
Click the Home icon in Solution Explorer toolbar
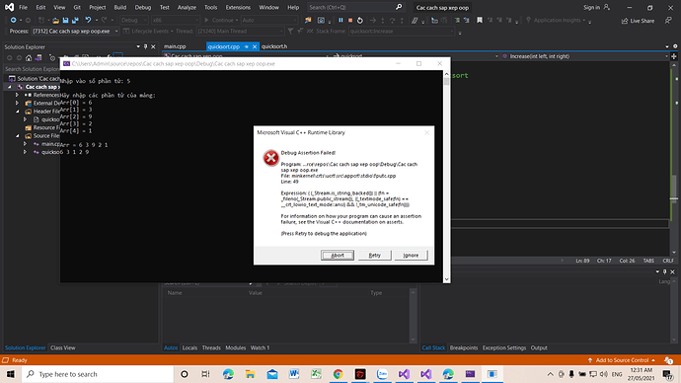[x=29, y=58]
